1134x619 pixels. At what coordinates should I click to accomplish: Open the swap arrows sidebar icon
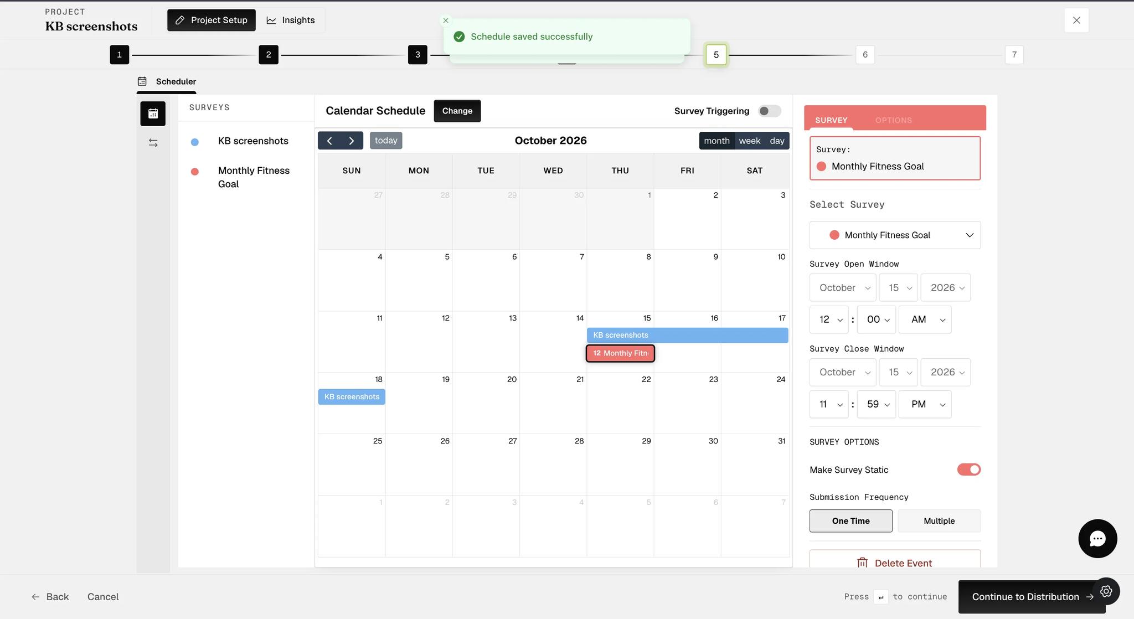(153, 143)
